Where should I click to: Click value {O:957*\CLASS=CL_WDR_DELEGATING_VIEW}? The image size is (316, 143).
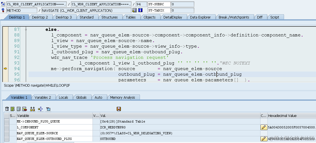[x=136, y=133]
